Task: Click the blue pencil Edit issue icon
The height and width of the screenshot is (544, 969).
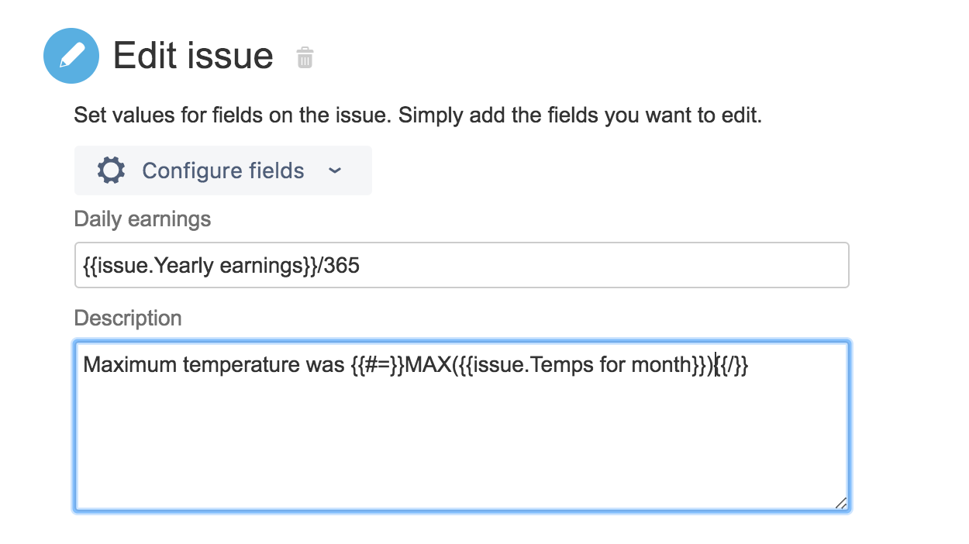Action: [71, 56]
